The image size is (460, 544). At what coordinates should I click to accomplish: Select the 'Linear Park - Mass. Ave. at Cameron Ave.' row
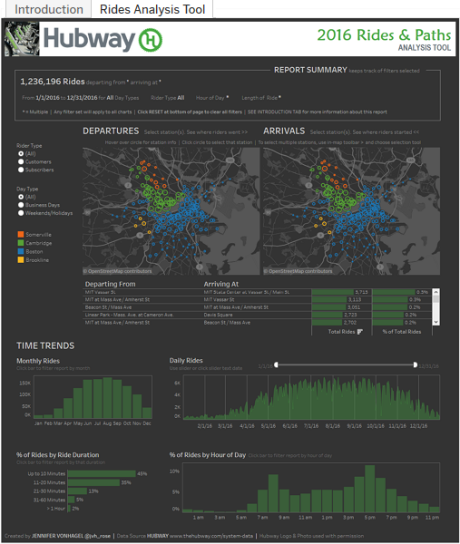pyautogui.click(x=129, y=315)
